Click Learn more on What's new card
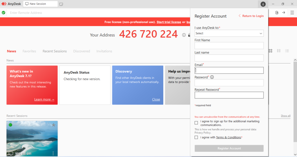Viewport: 297px width, 157px height. point(44,99)
